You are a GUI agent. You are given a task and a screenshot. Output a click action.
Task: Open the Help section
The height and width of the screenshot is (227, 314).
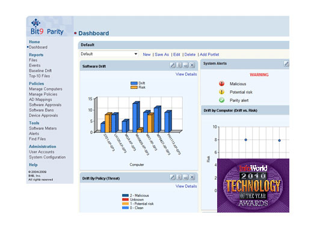pos(33,165)
